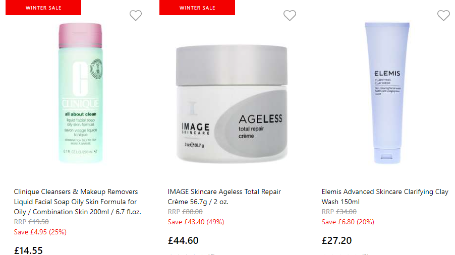Screen dimensions: 455x255
Task: Add Clinique Liquid Facial Soap to wishlist
Action: point(136,15)
